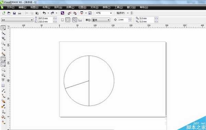
Task: Switch page to landscape orientation
Action: coord(68,20)
